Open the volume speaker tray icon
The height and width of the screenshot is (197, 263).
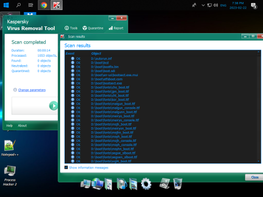tap(216, 5)
